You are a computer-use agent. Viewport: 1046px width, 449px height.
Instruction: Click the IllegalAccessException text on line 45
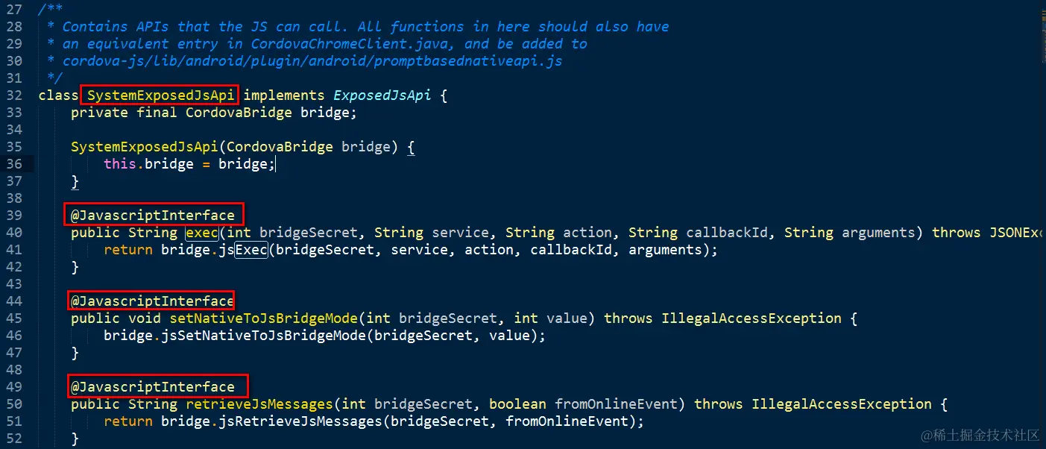752,318
